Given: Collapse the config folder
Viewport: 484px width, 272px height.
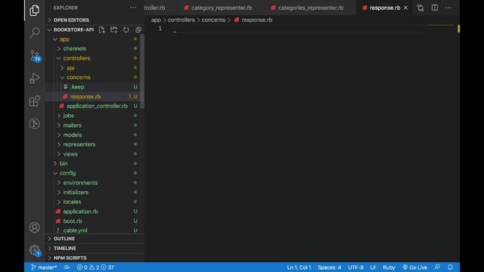Looking at the screenshot, I should [x=67, y=173].
